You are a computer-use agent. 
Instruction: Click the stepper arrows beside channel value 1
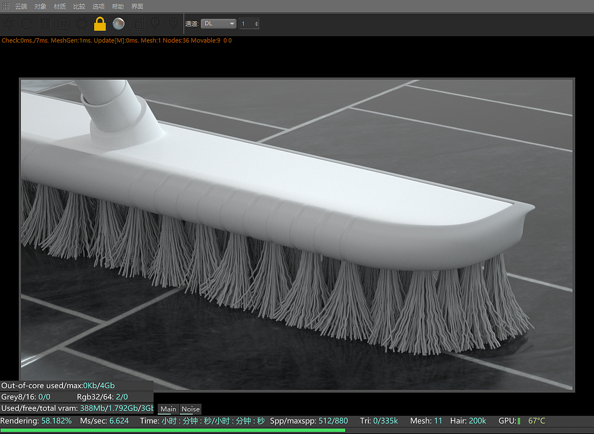tap(256, 24)
